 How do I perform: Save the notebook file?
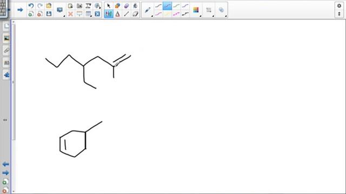[x=49, y=14]
